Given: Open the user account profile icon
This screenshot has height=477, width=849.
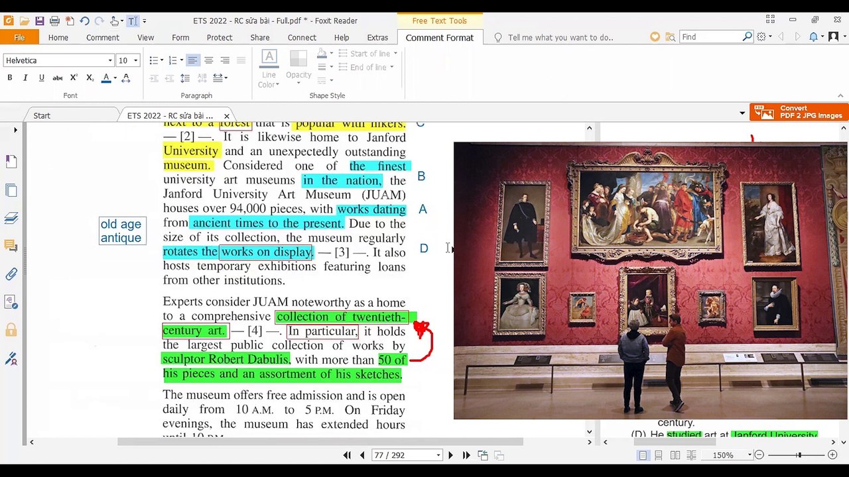Looking at the screenshot, I should coord(834,37).
